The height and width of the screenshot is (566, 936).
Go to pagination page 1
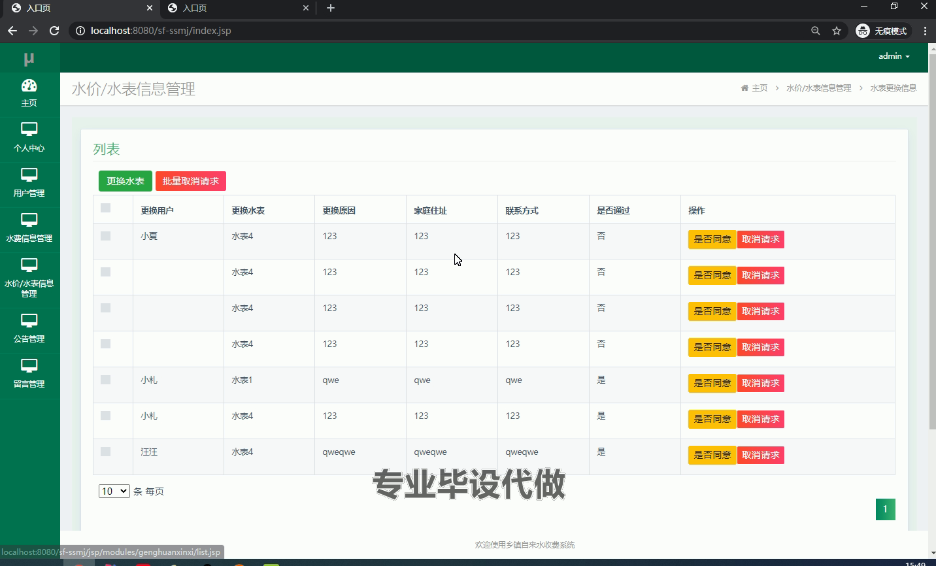[885, 509]
